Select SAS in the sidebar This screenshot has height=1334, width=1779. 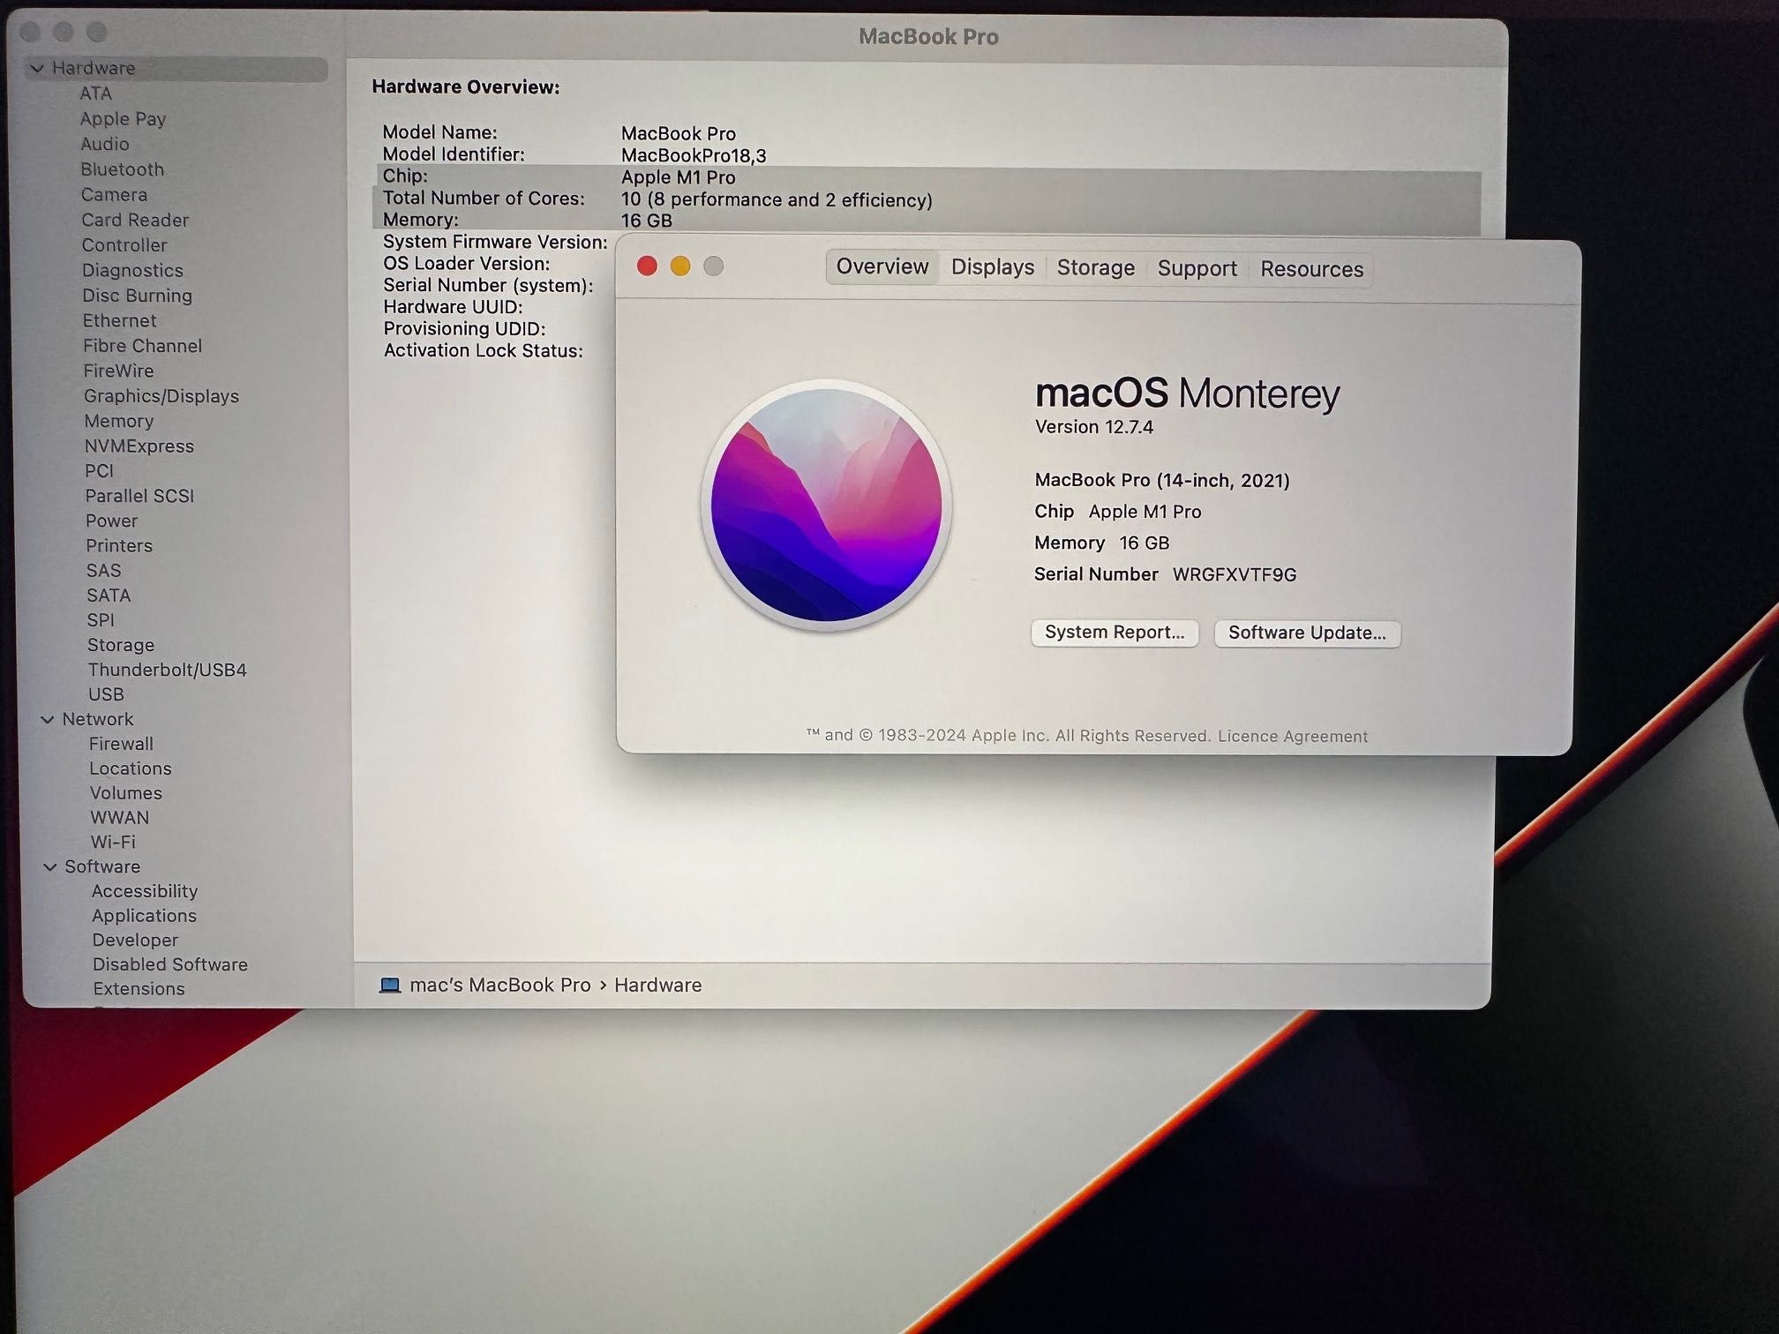click(103, 571)
